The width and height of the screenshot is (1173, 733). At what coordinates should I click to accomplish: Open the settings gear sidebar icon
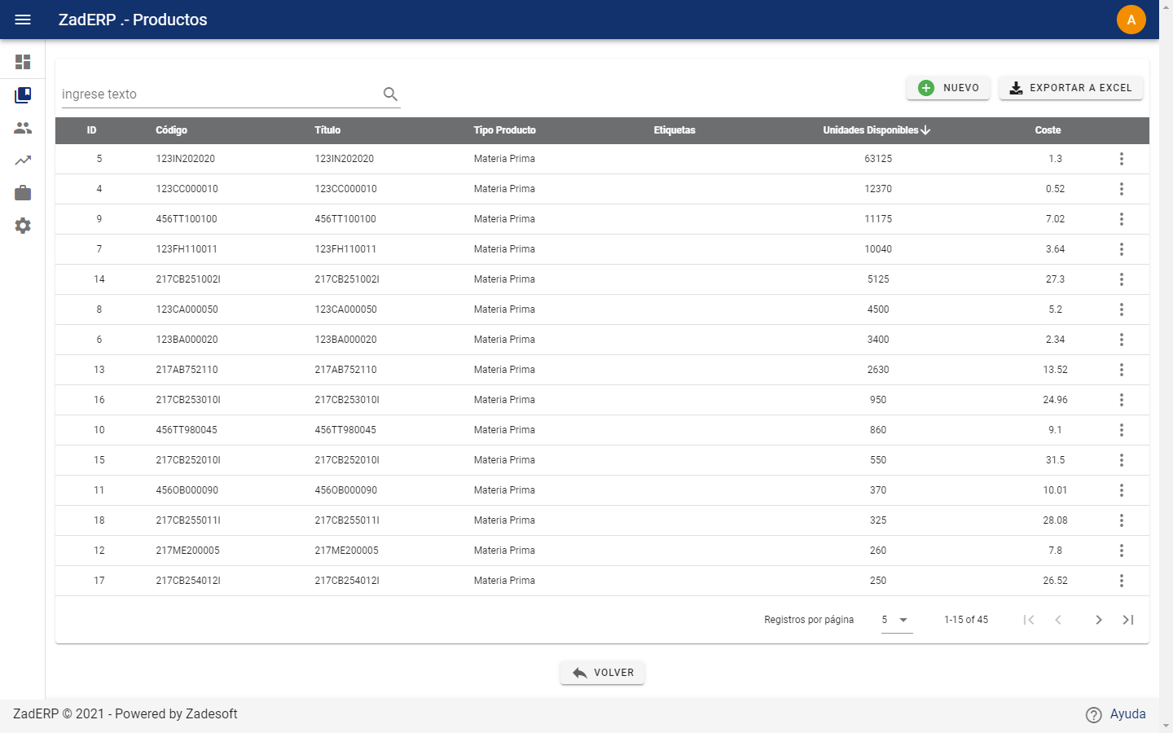click(23, 226)
